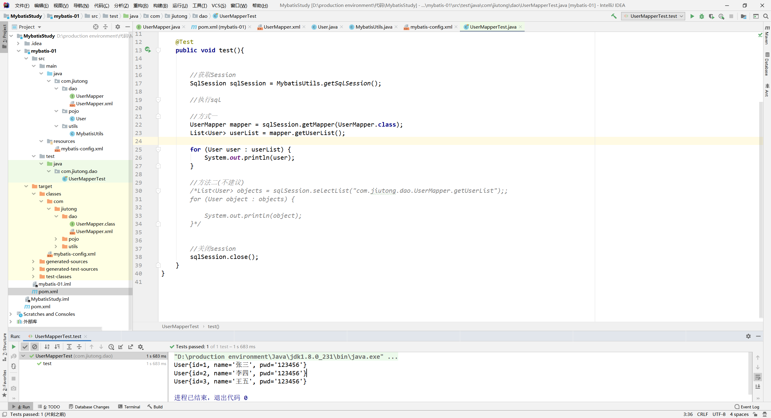Collapse the target folder in project tree
This screenshot has width=771, height=418.
(26, 186)
